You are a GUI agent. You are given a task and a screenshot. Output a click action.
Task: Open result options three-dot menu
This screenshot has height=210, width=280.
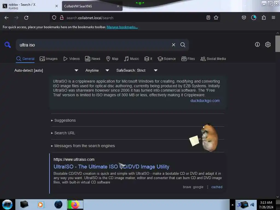point(207,187)
